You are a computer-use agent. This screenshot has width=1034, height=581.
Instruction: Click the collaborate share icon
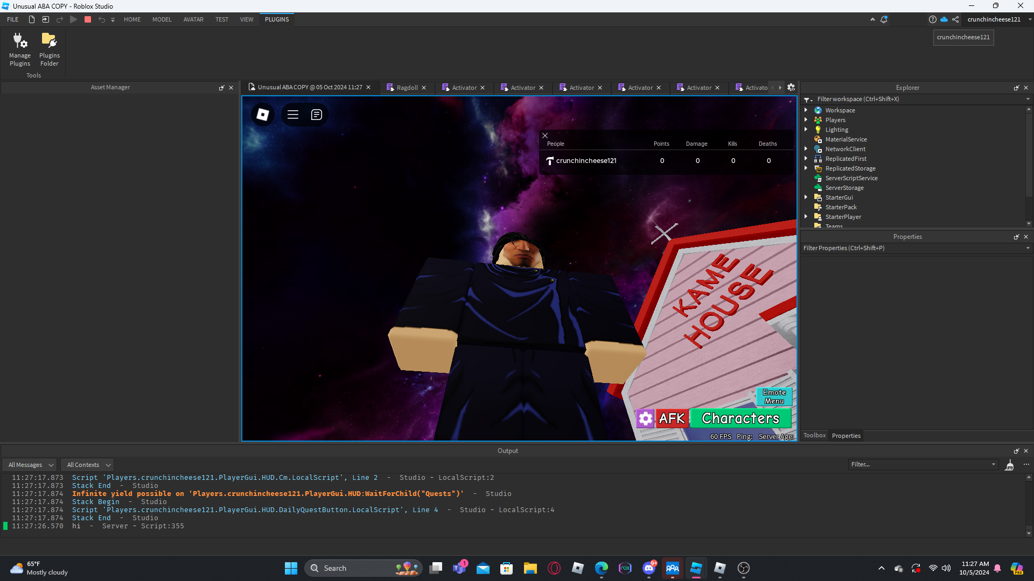[x=955, y=19]
